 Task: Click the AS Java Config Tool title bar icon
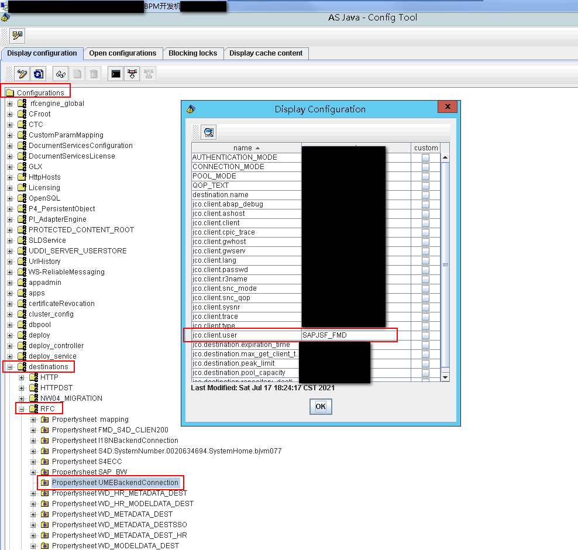coord(5,18)
